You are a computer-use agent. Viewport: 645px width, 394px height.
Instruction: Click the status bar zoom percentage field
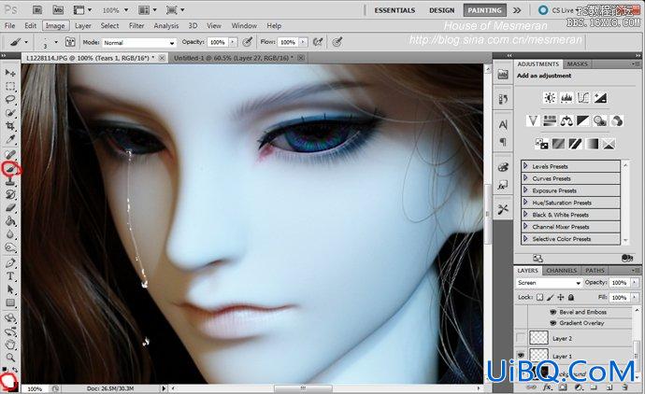pyautogui.click(x=35, y=388)
